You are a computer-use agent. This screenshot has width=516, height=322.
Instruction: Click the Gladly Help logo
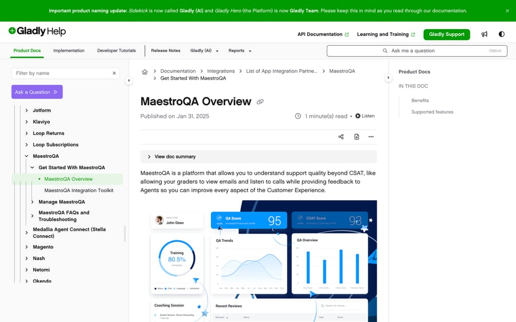[37, 31]
